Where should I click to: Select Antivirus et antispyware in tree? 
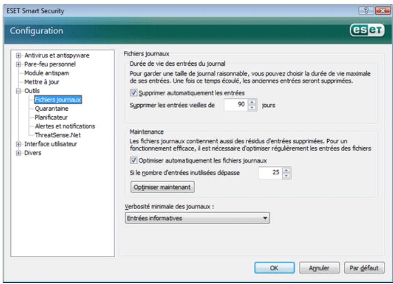click(57, 55)
